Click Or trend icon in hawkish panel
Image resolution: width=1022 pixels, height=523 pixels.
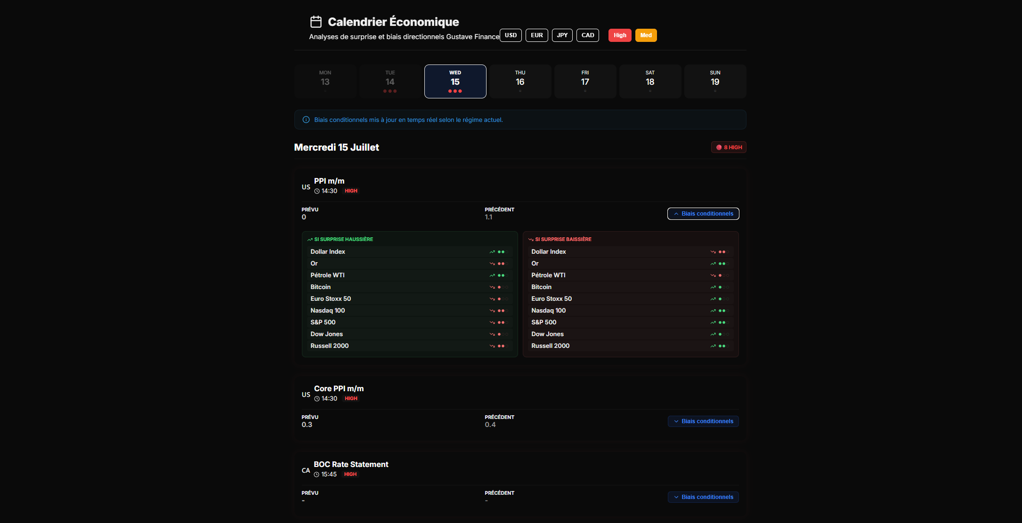point(492,264)
